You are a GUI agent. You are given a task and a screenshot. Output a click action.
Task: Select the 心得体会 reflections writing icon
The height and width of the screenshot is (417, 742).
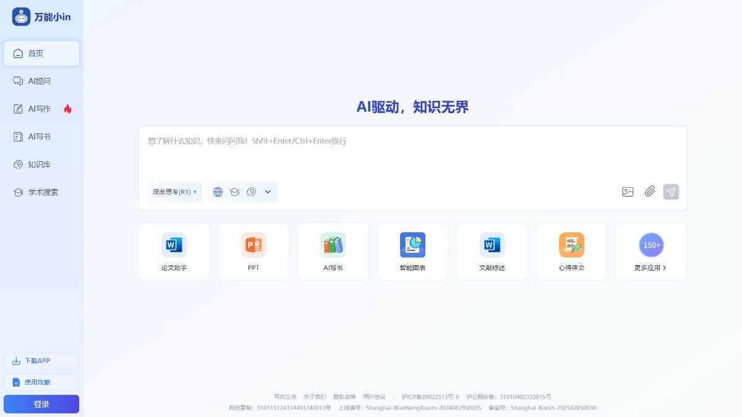point(571,250)
